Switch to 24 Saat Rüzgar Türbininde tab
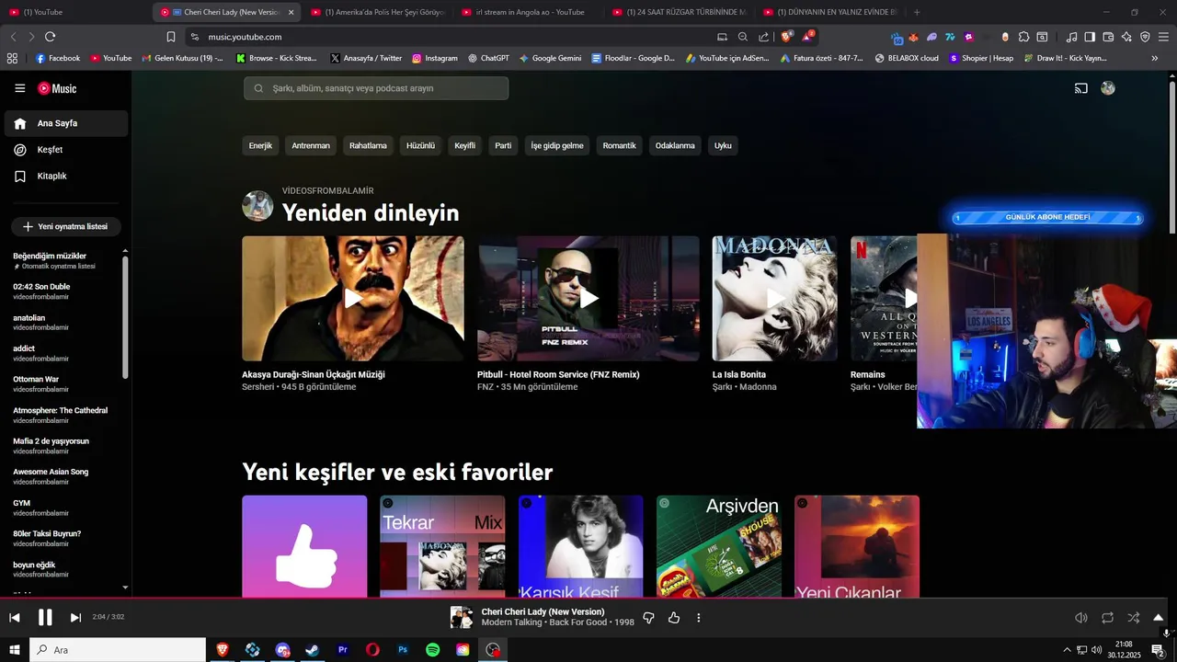The height and width of the screenshot is (662, 1177). [679, 12]
